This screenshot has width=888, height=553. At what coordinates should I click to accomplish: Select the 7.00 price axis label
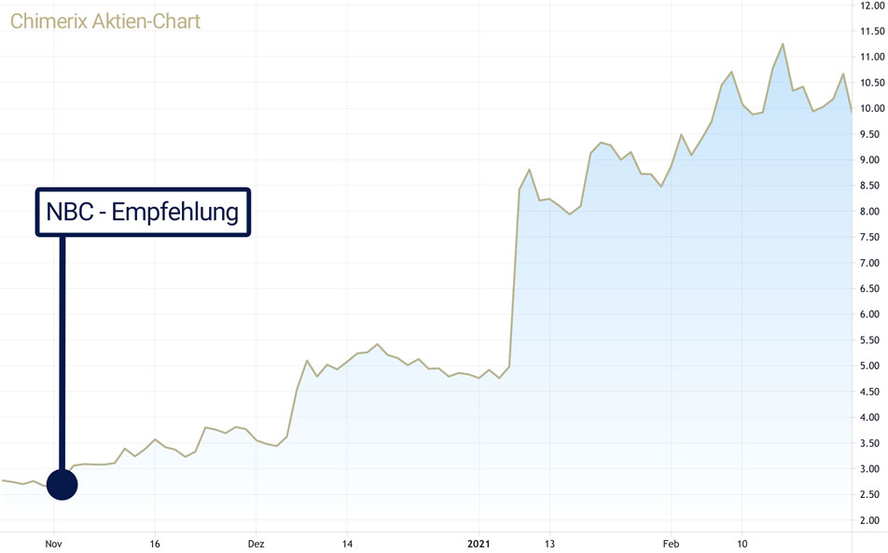click(870, 263)
